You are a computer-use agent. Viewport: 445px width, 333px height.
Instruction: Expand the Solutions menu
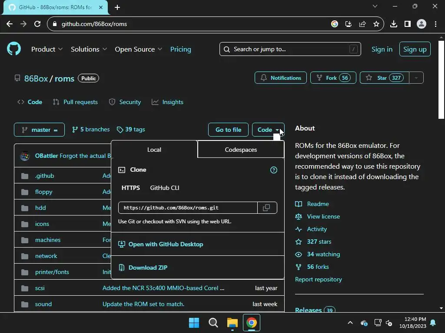[89, 49]
